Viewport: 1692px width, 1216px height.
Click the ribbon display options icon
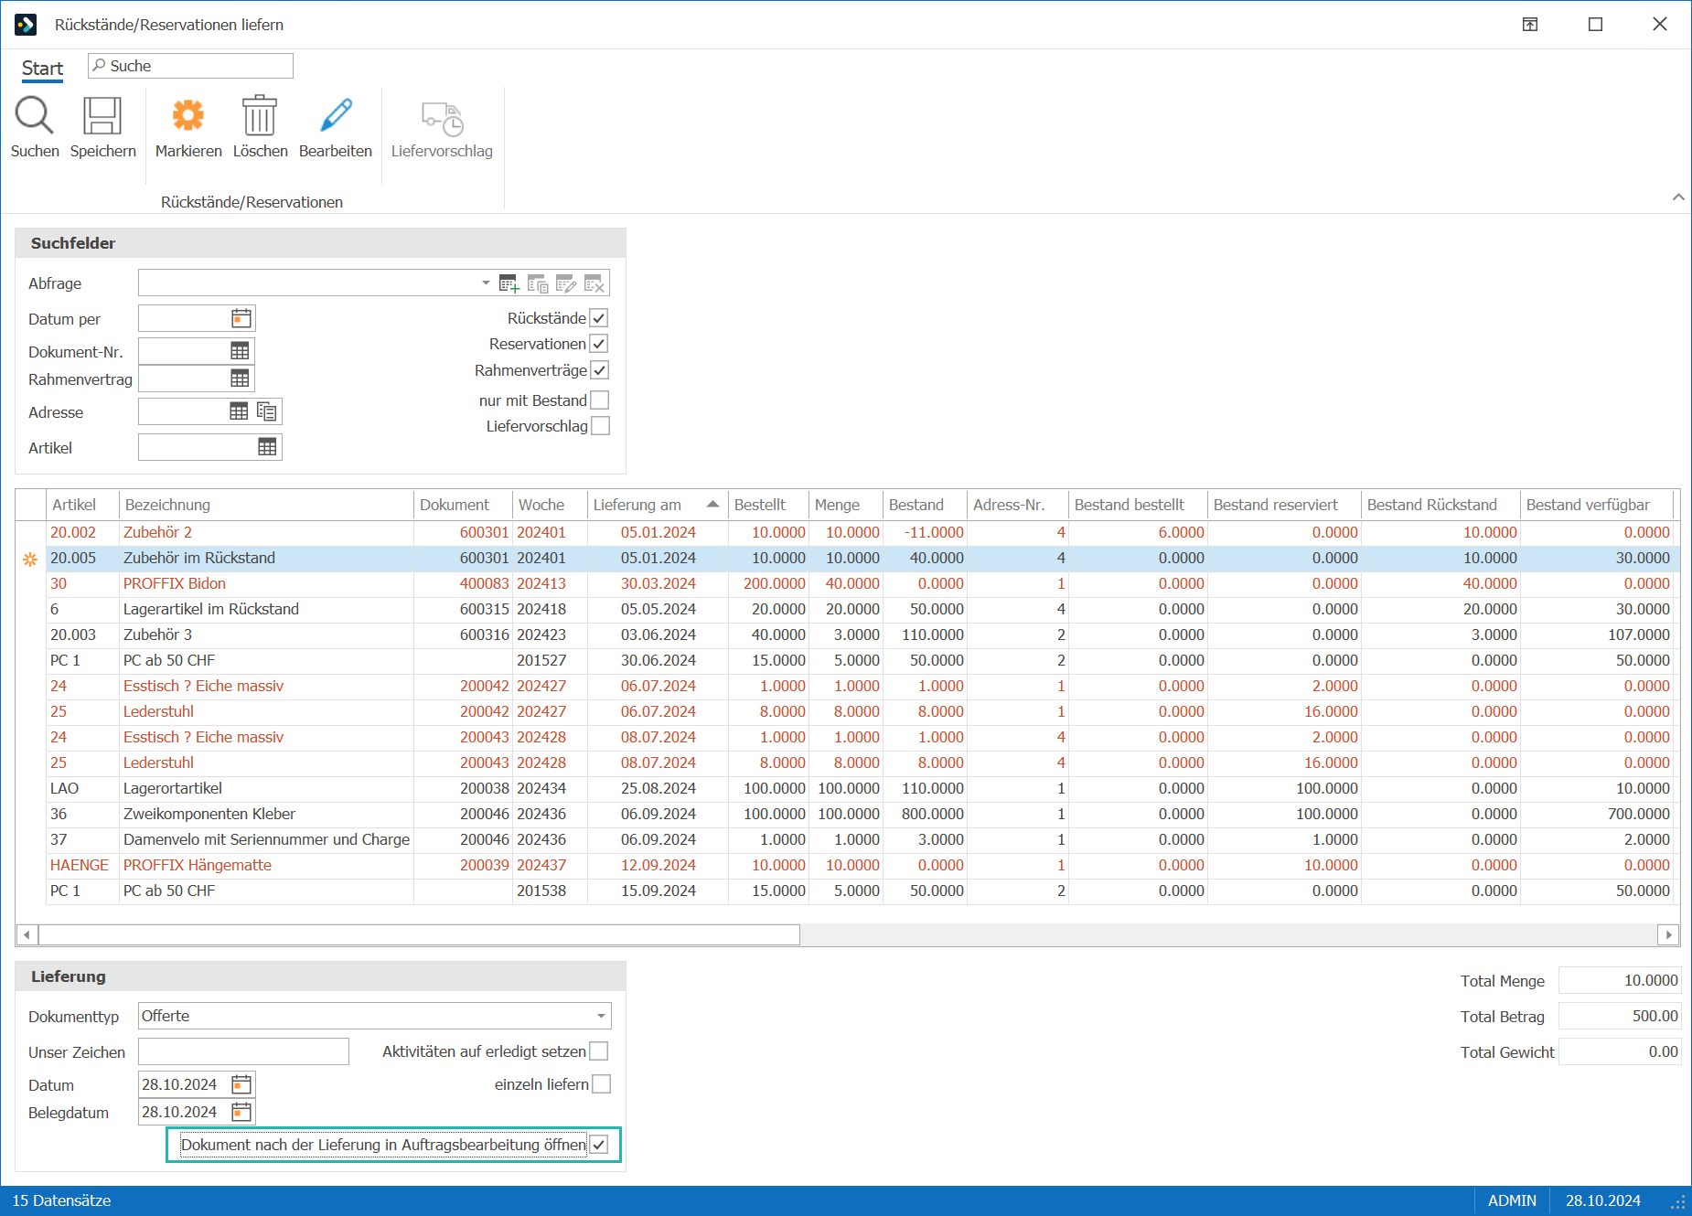[x=1530, y=25]
